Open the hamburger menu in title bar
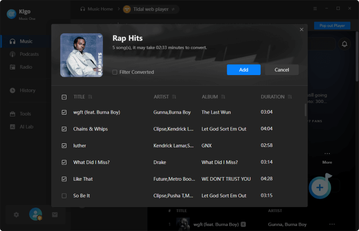 [315, 9]
